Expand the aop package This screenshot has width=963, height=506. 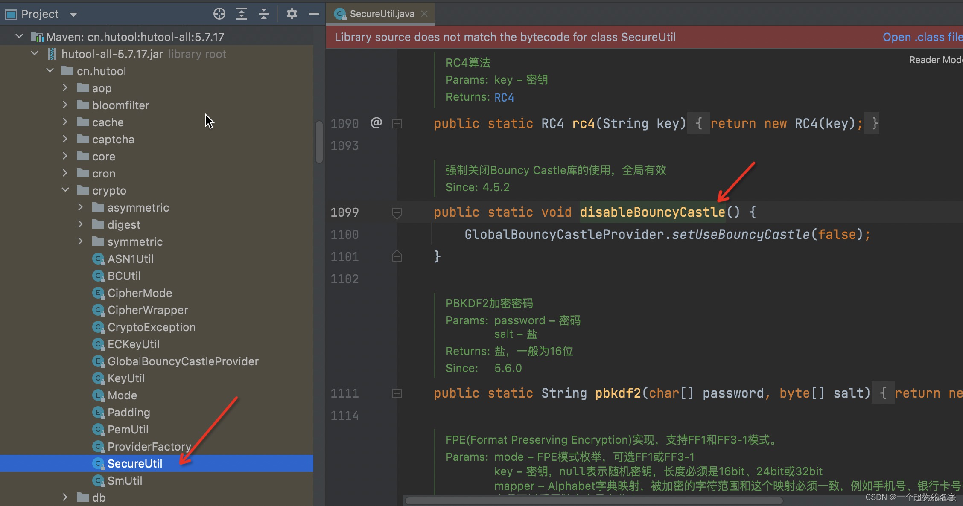click(65, 88)
